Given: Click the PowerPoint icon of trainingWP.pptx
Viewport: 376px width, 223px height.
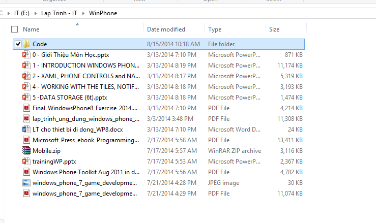Looking at the screenshot, I should click(x=26, y=161).
